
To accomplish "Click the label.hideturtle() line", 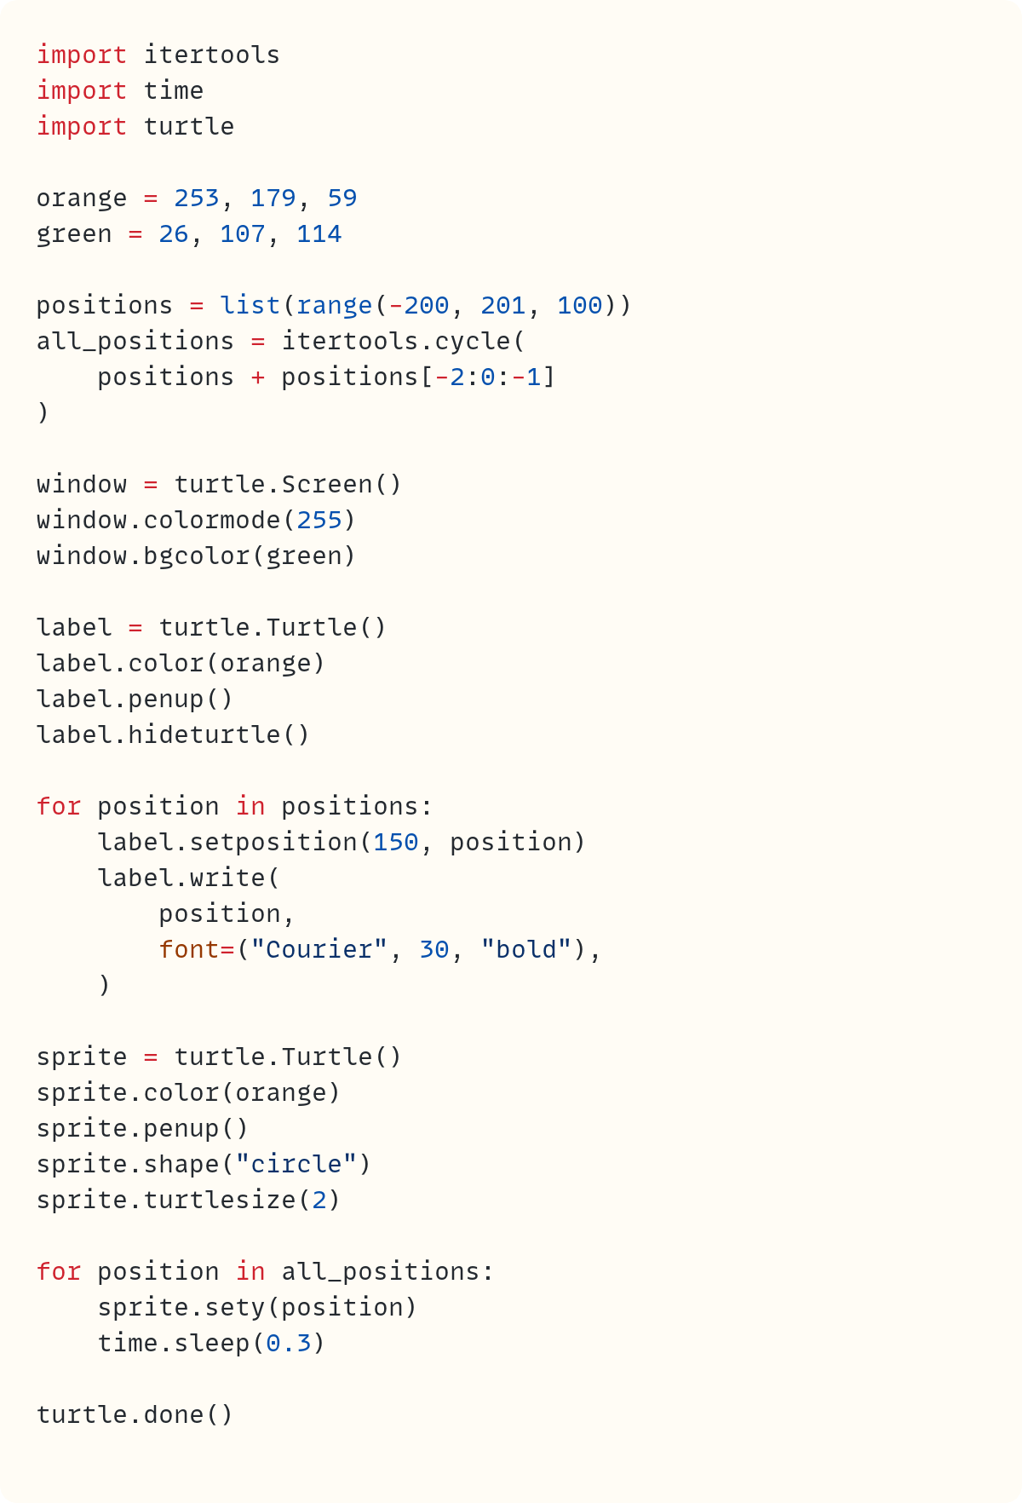I will [x=173, y=734].
